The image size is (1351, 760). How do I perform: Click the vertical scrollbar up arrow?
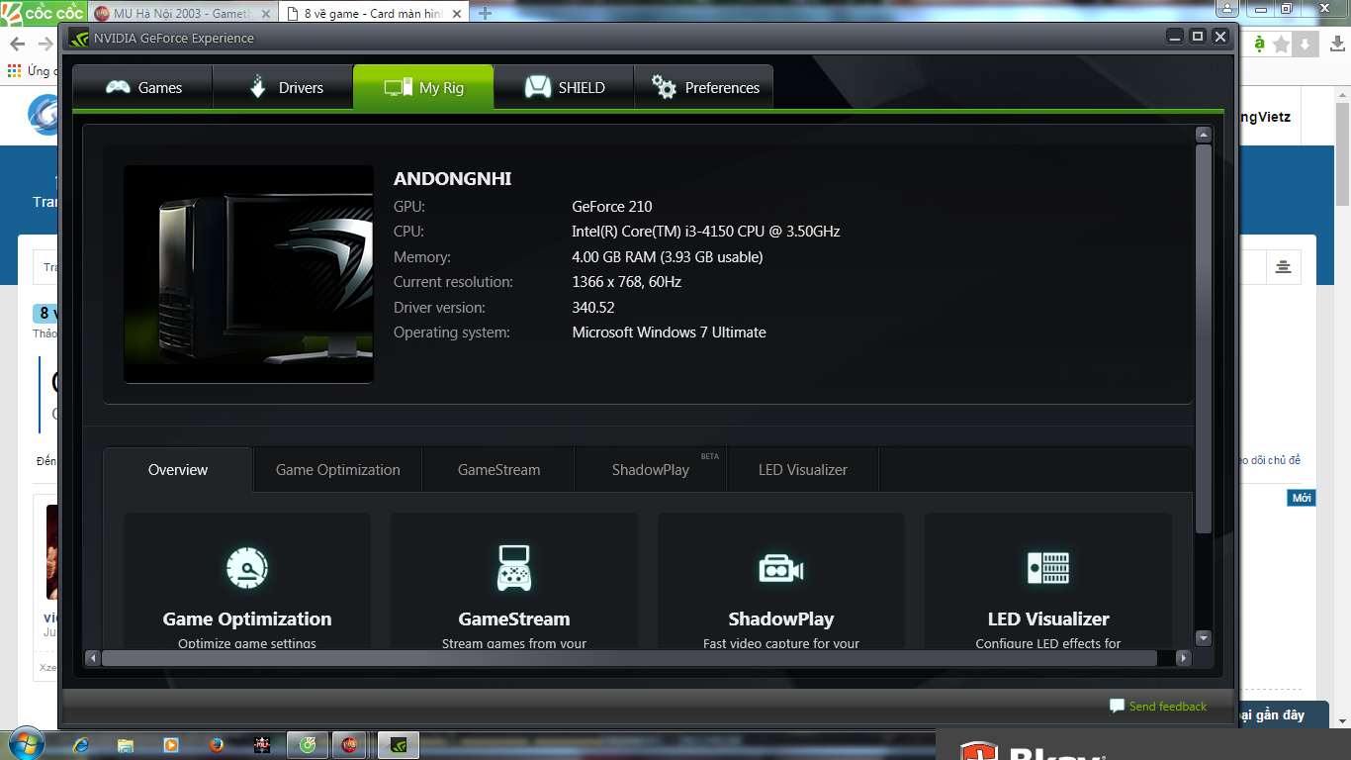[x=1204, y=135]
